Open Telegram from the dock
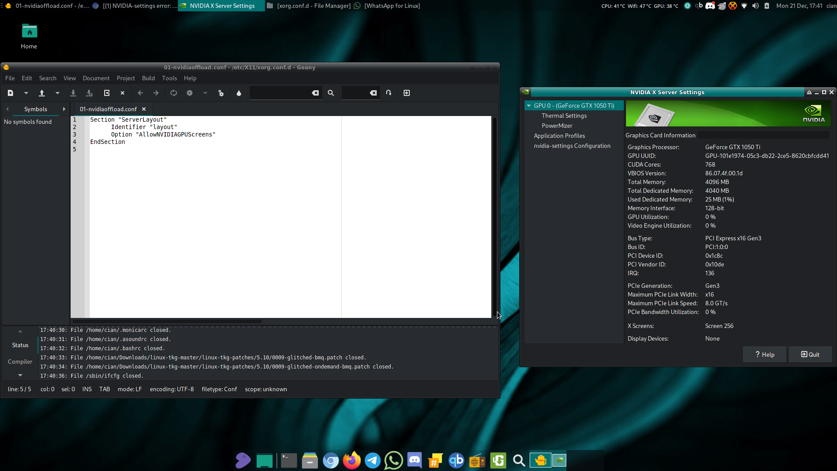The image size is (837, 471). (x=373, y=461)
